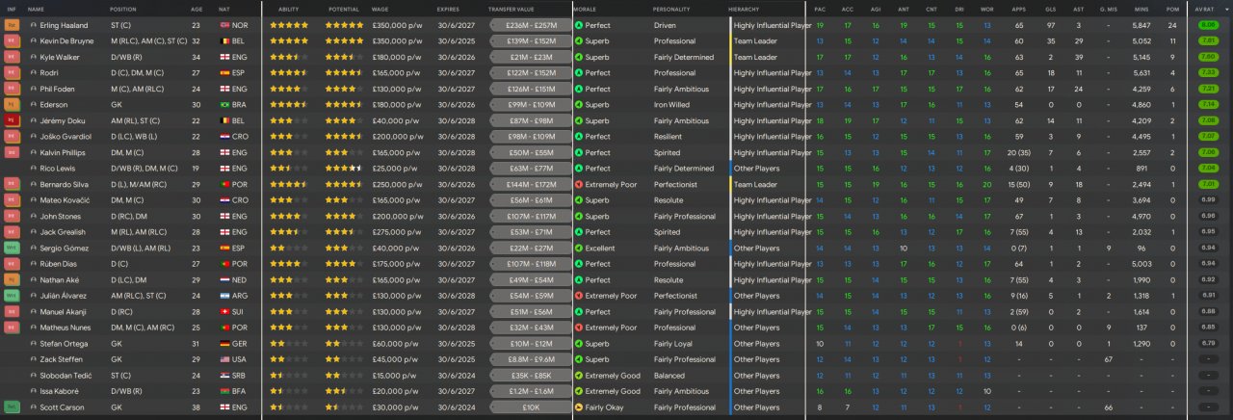The width and height of the screenshot is (1233, 420).
Task: Click Haaland's 8.06 average rating badge
Action: coord(1208,25)
